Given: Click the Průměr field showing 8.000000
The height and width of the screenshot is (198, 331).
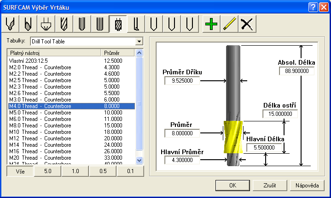Looking at the screenshot, I should 182,133.
